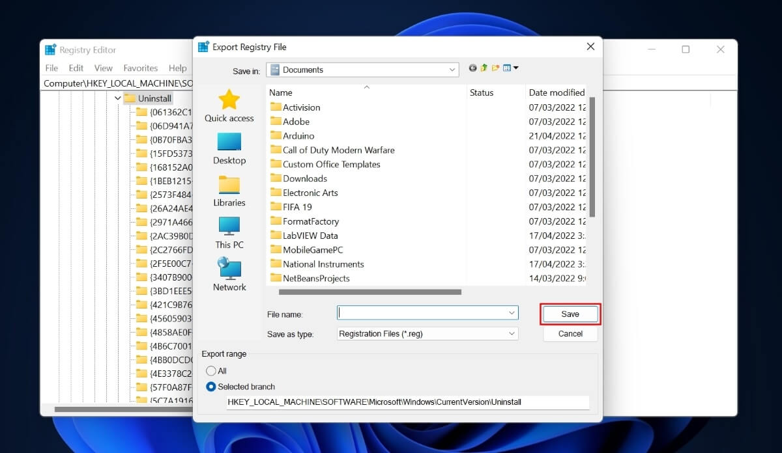Select the All export range option
Screen dimensions: 782x453
[x=213, y=371]
